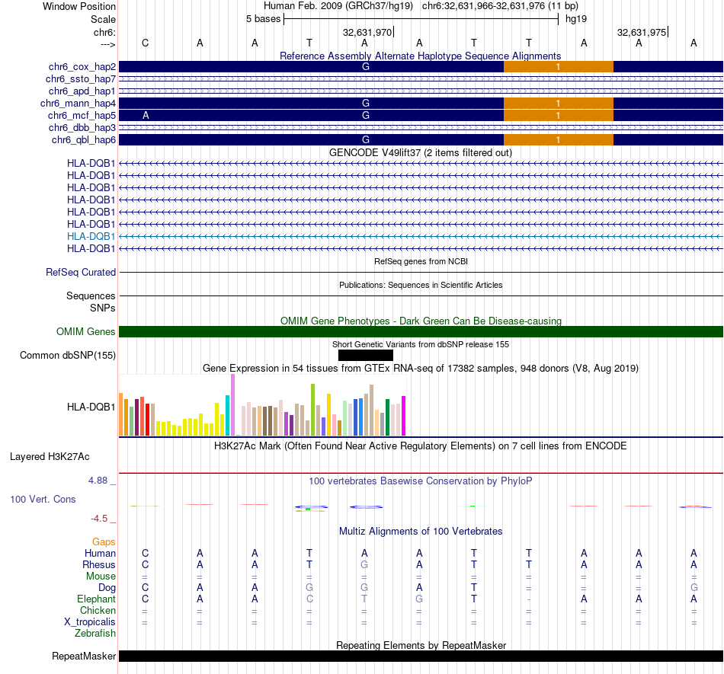The height and width of the screenshot is (674, 724).
Task: Click the 4.88 PhyloP upper scale value
Action: pyautogui.click(x=98, y=481)
